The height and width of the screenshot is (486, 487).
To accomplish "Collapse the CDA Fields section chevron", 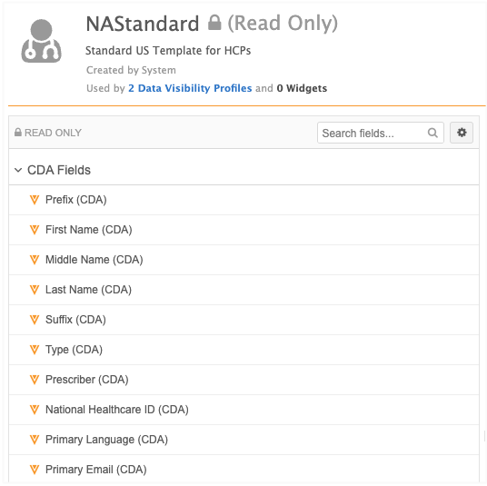I will pyautogui.click(x=18, y=170).
